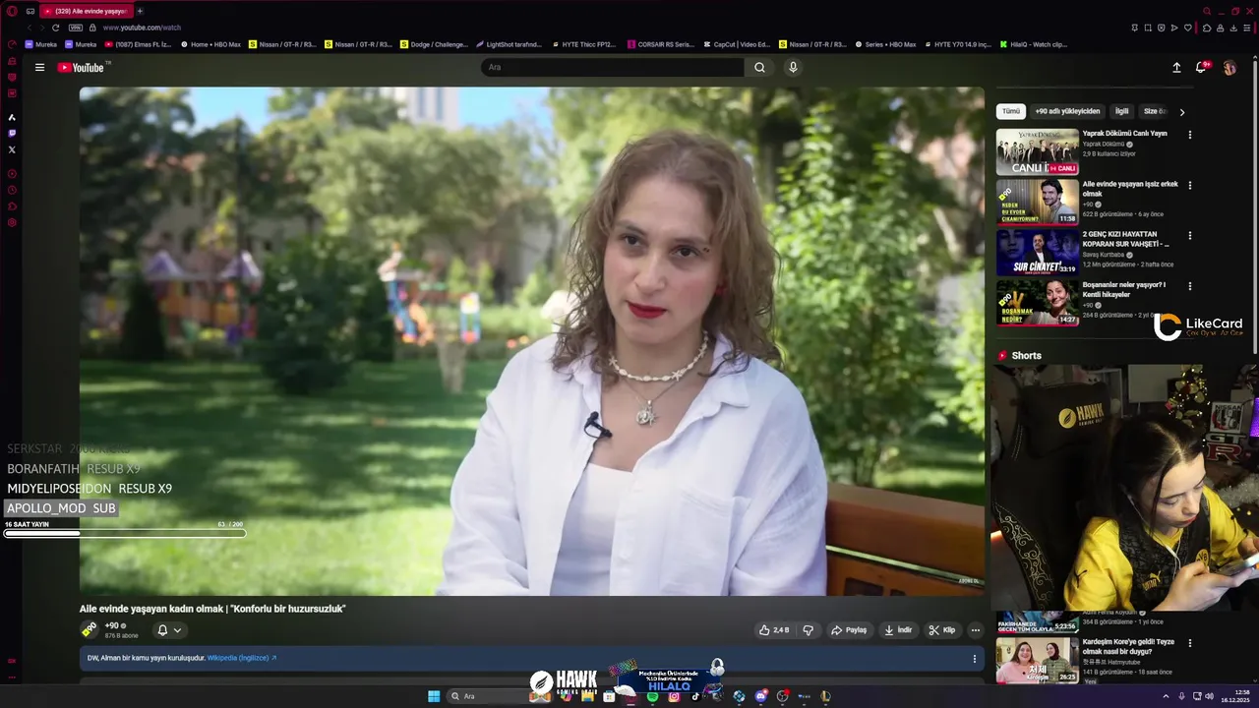Download the video with İndir button
Screen dimensions: 1259x708
(898, 630)
